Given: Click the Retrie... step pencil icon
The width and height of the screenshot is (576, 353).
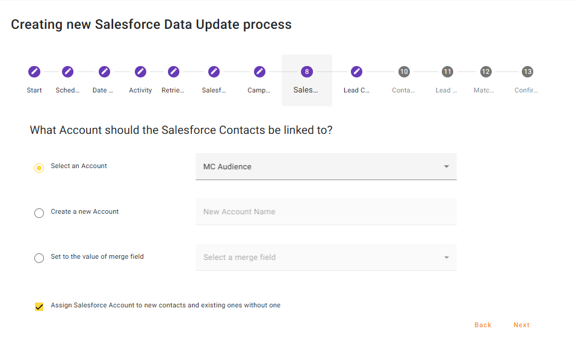Looking at the screenshot, I should click(173, 72).
